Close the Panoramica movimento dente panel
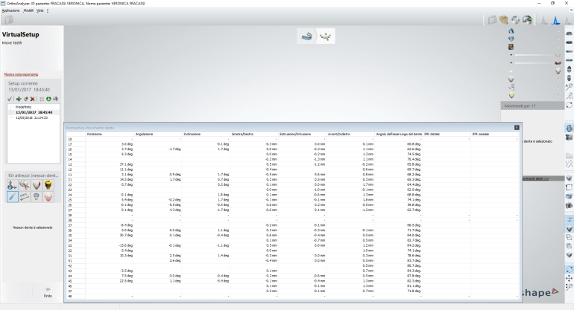Screen dimensions: 574x310 click(517, 127)
